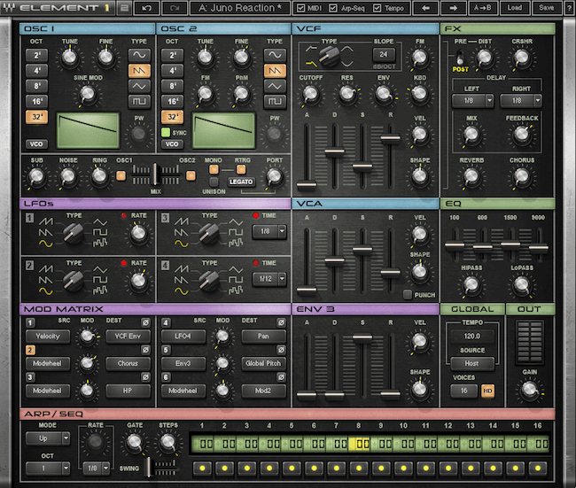Screen dimensions: 576x488
Task: Toggle OSC 2 SYNC switch
Action: point(165,133)
